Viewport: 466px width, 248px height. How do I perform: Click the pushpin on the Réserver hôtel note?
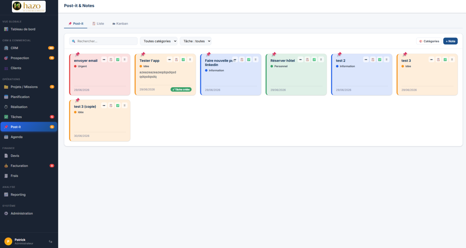(274, 54)
